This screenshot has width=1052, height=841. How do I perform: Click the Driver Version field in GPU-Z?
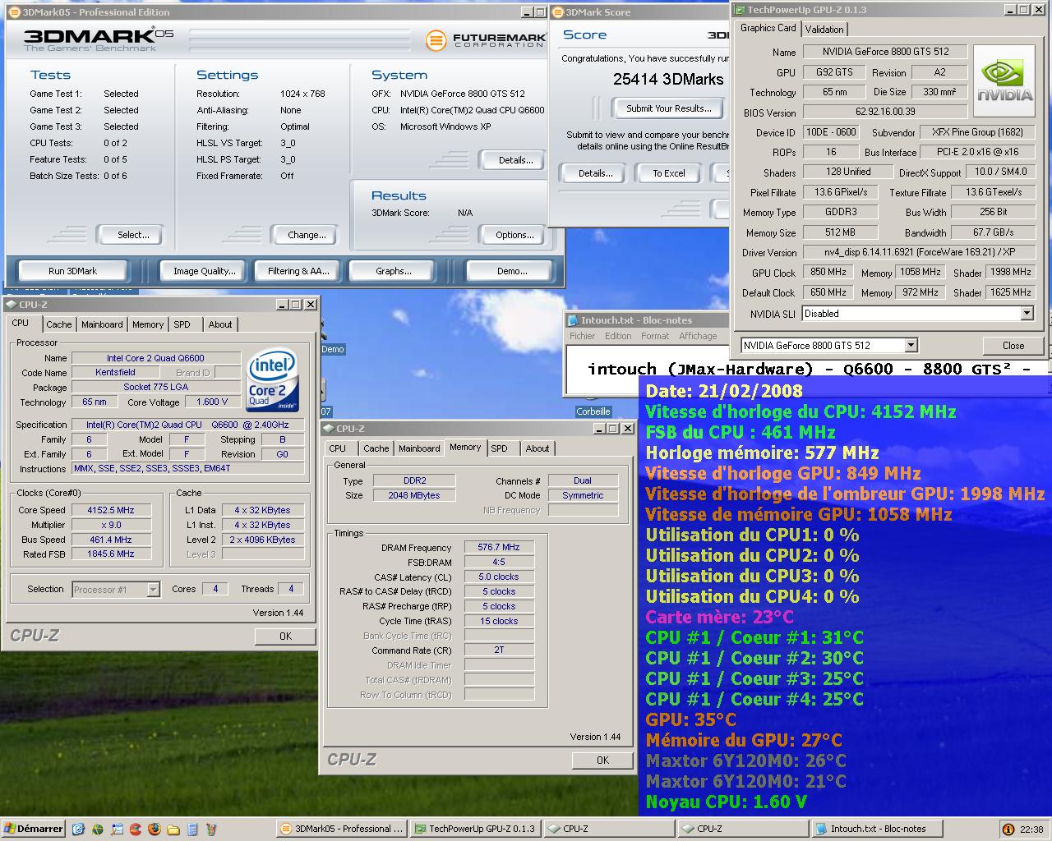pyautogui.click(x=918, y=252)
